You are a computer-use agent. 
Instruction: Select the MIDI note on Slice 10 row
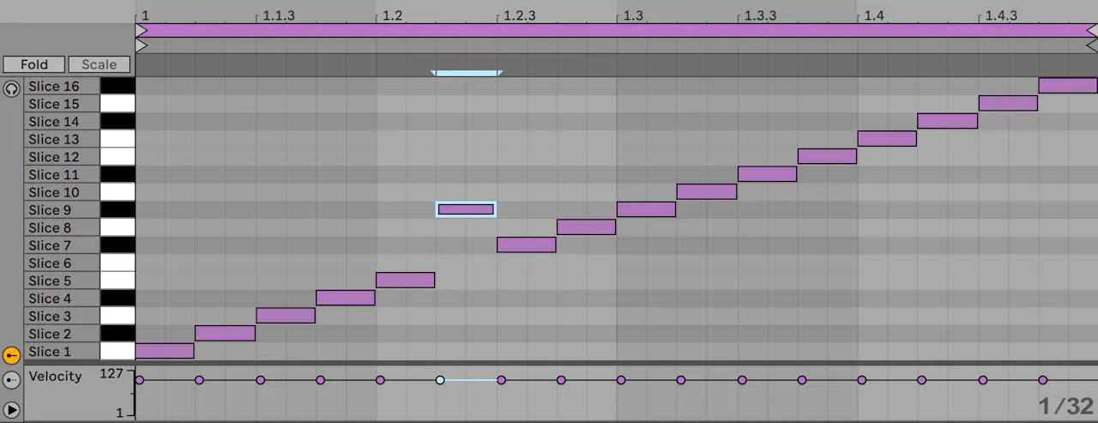click(x=707, y=191)
